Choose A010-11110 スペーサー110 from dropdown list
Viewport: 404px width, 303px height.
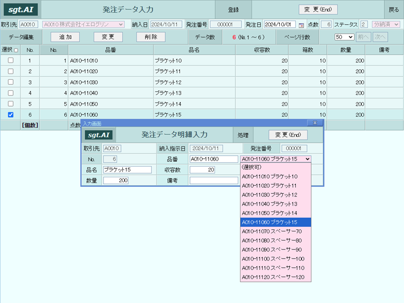click(275, 268)
